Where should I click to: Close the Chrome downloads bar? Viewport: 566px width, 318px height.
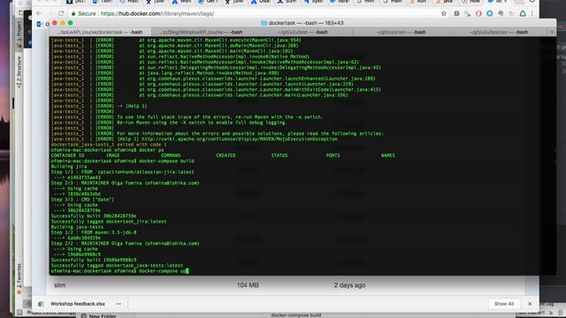coord(530,304)
